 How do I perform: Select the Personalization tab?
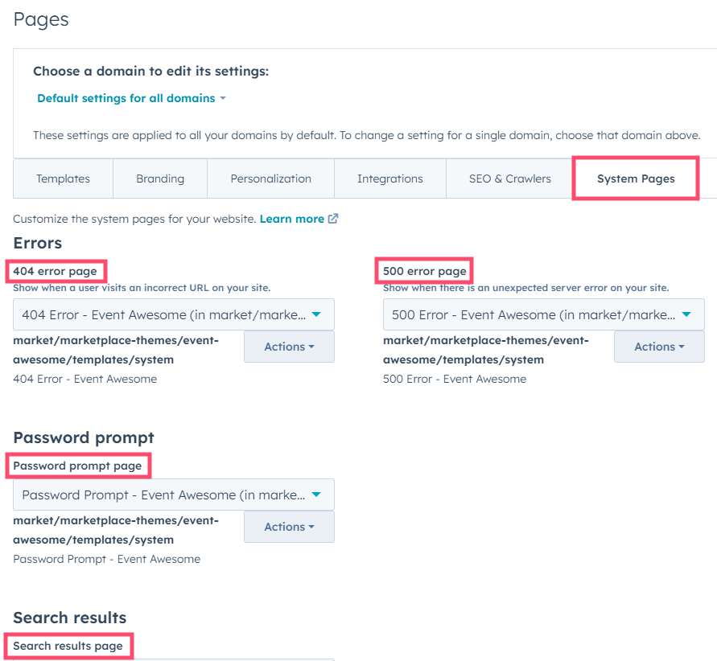[270, 179]
